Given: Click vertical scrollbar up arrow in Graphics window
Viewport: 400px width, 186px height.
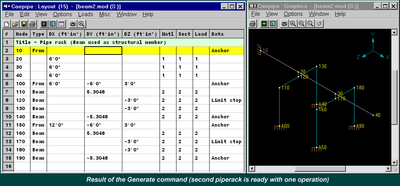Looking at the screenshot, I should pyautogui.click(x=395, y=32).
